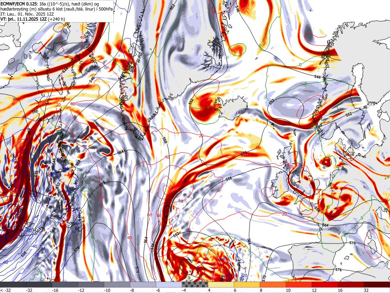Click the legend number 6
390x293 pixels.
pyautogui.click(x=235, y=290)
